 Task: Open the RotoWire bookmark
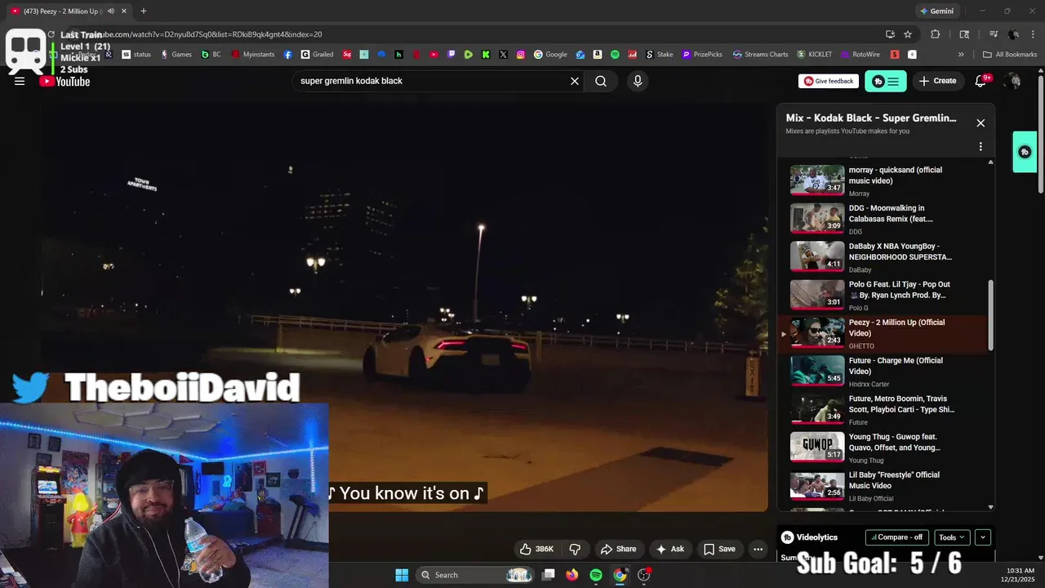860,54
